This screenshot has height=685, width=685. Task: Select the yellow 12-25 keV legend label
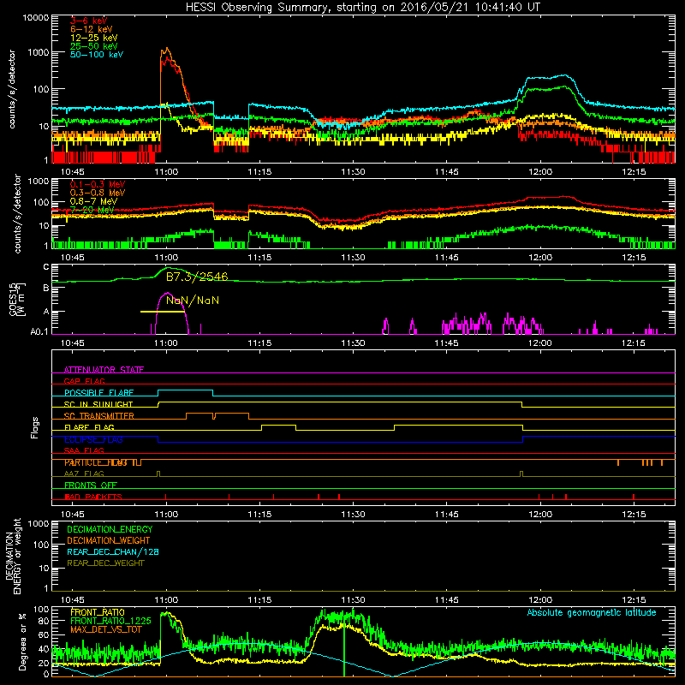click(x=94, y=38)
